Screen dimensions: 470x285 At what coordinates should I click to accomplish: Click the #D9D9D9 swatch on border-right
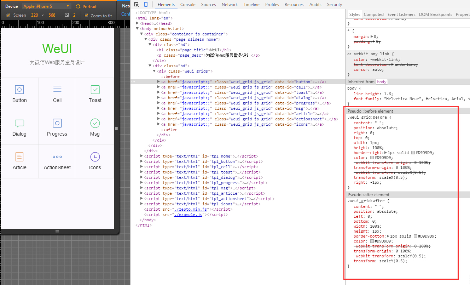[413, 153]
